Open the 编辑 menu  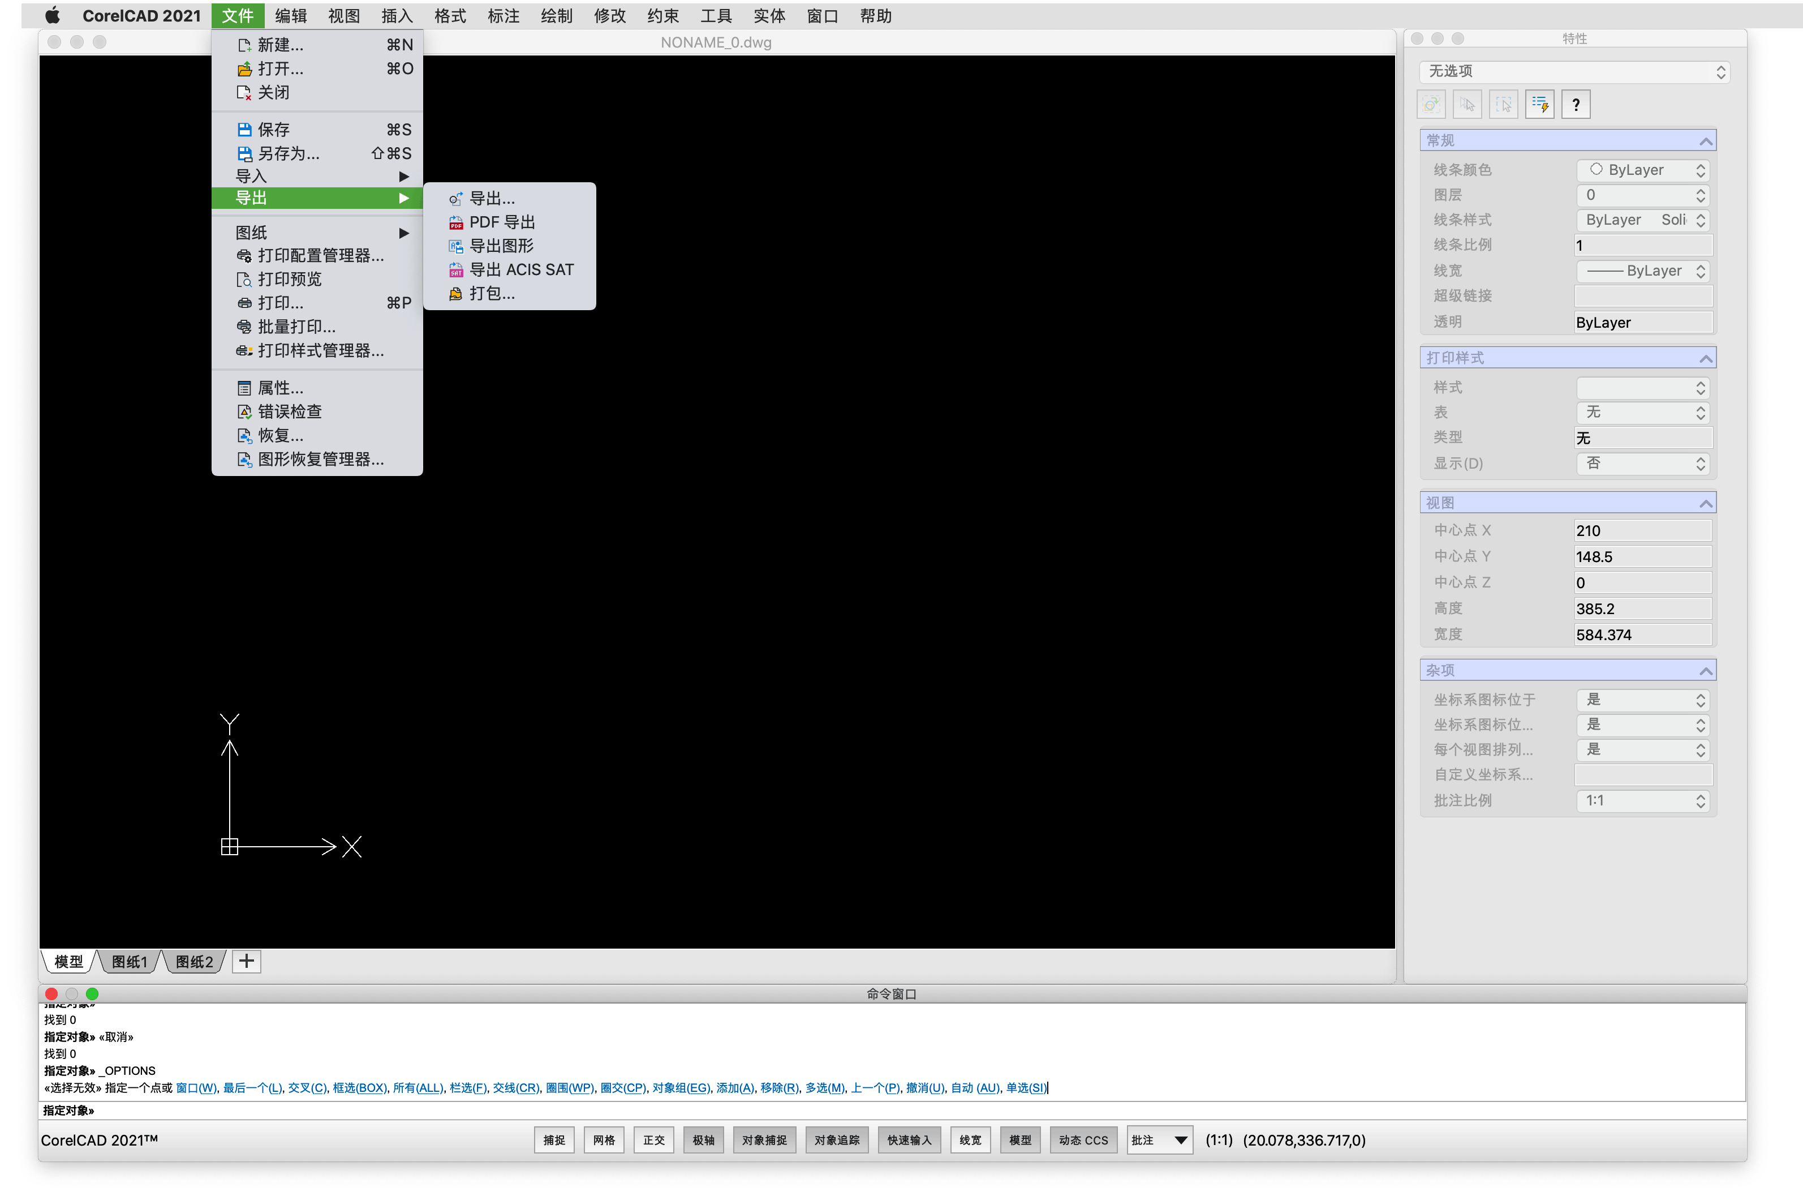pos(290,15)
